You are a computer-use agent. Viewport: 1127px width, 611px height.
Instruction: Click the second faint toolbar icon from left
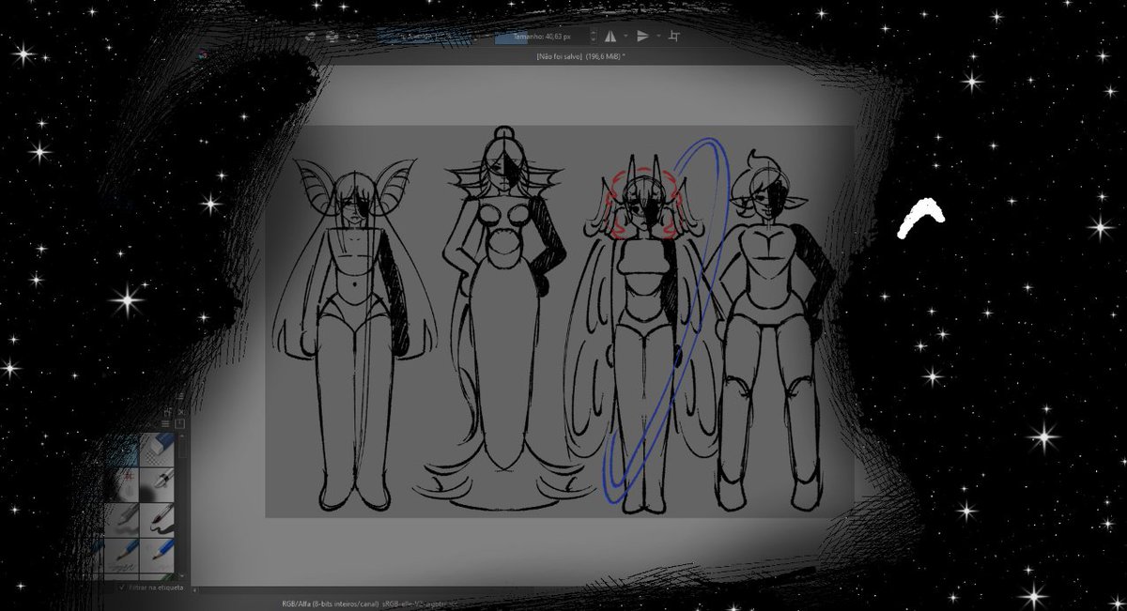(x=332, y=37)
